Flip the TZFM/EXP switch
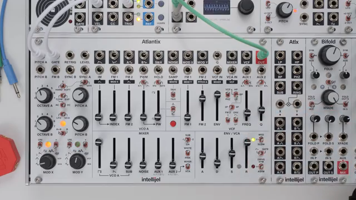356x200 pixels. pyautogui.click(x=63, y=96)
